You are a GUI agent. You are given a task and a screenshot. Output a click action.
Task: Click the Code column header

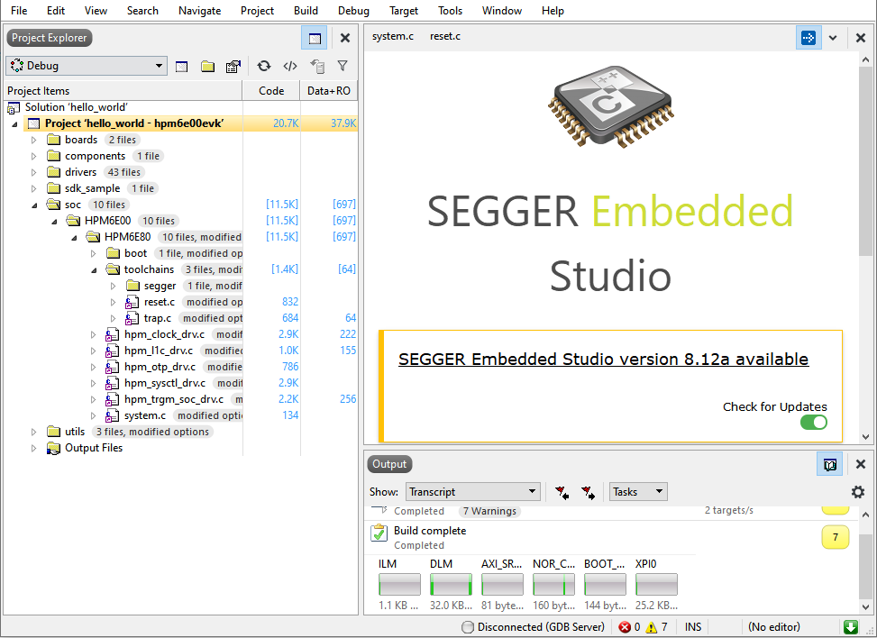click(x=271, y=91)
